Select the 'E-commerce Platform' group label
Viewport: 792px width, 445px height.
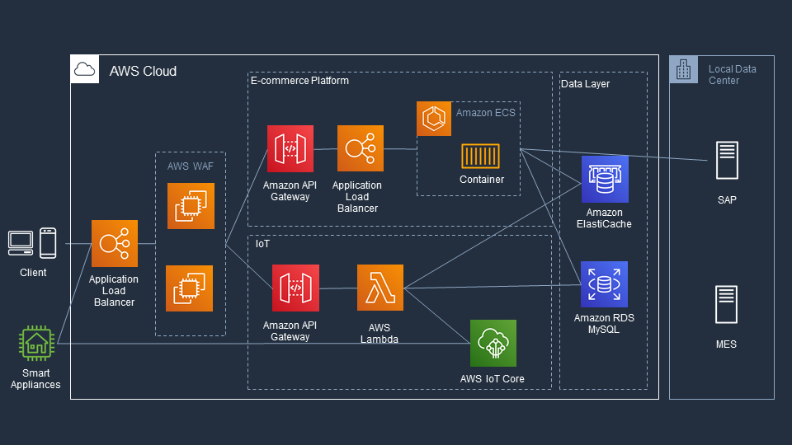coord(300,81)
